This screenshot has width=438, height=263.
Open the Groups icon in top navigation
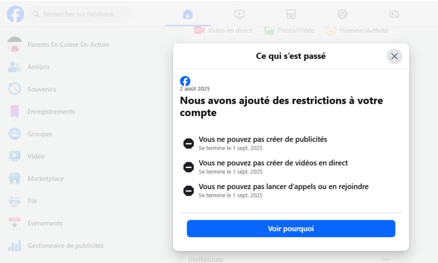click(x=342, y=14)
